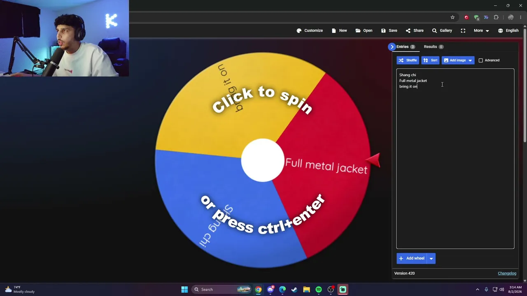Switch to Google Chrome in taskbar
This screenshot has height=296, width=527.
[258, 289]
